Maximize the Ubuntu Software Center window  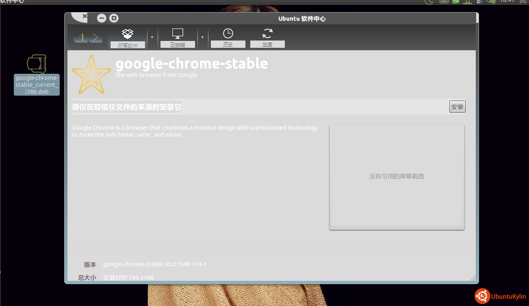114,18
